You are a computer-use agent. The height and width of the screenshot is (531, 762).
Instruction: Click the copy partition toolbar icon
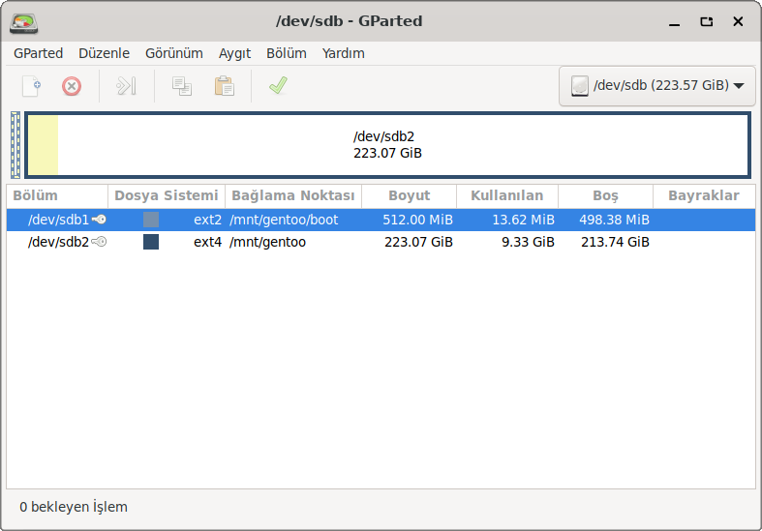(x=182, y=86)
